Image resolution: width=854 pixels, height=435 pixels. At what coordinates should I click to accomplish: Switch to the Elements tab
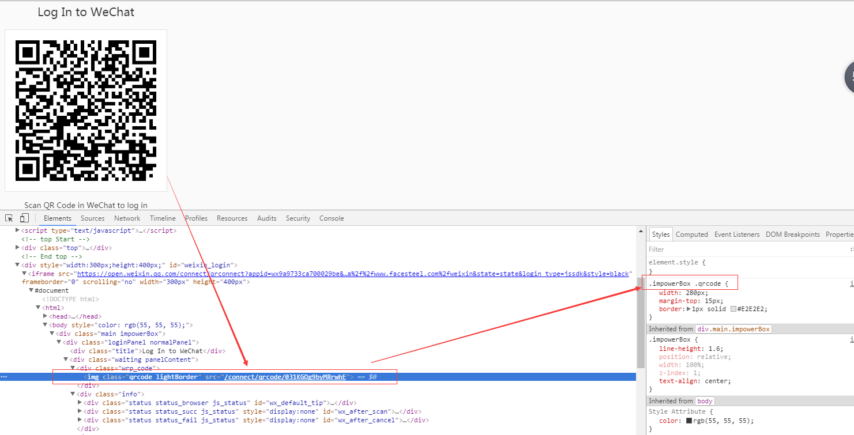(x=58, y=218)
